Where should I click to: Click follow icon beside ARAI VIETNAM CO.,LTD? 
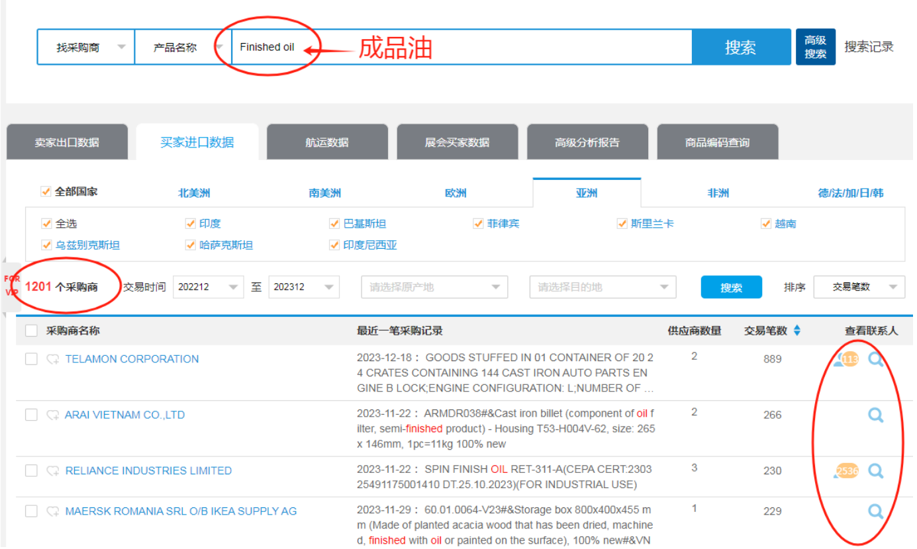(x=53, y=415)
